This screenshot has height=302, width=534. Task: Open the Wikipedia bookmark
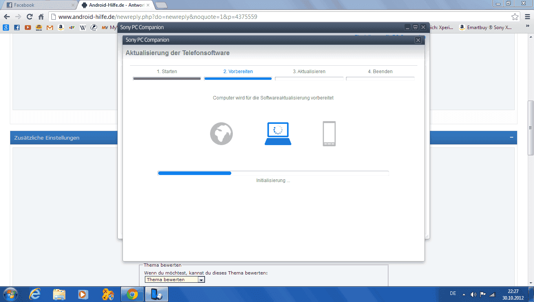pos(83,28)
